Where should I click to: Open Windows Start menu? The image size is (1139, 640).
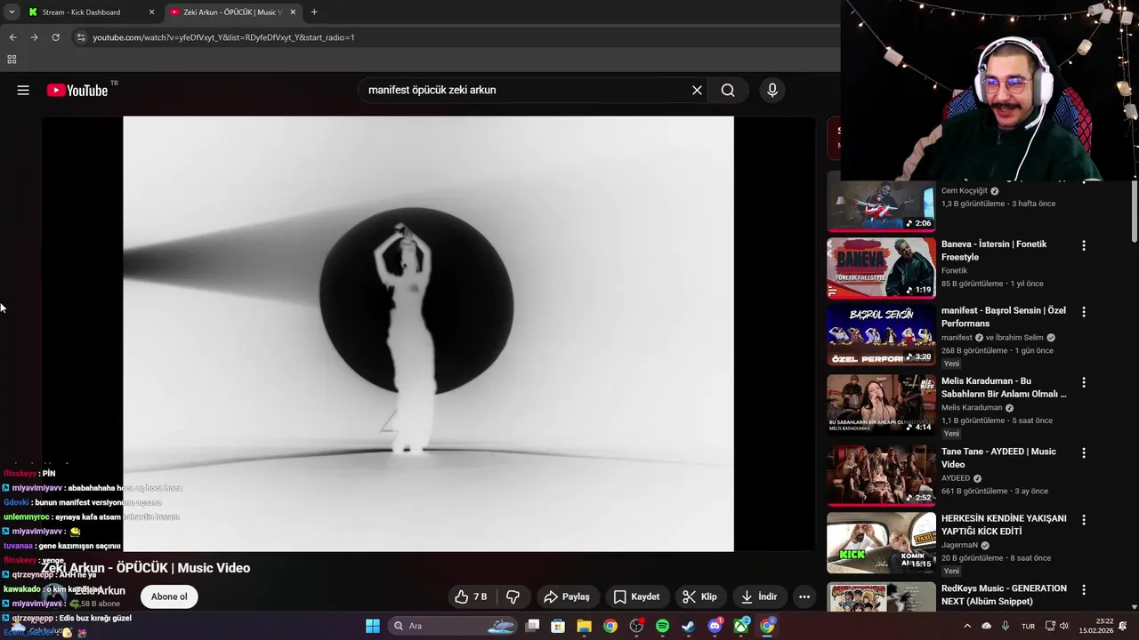click(373, 626)
